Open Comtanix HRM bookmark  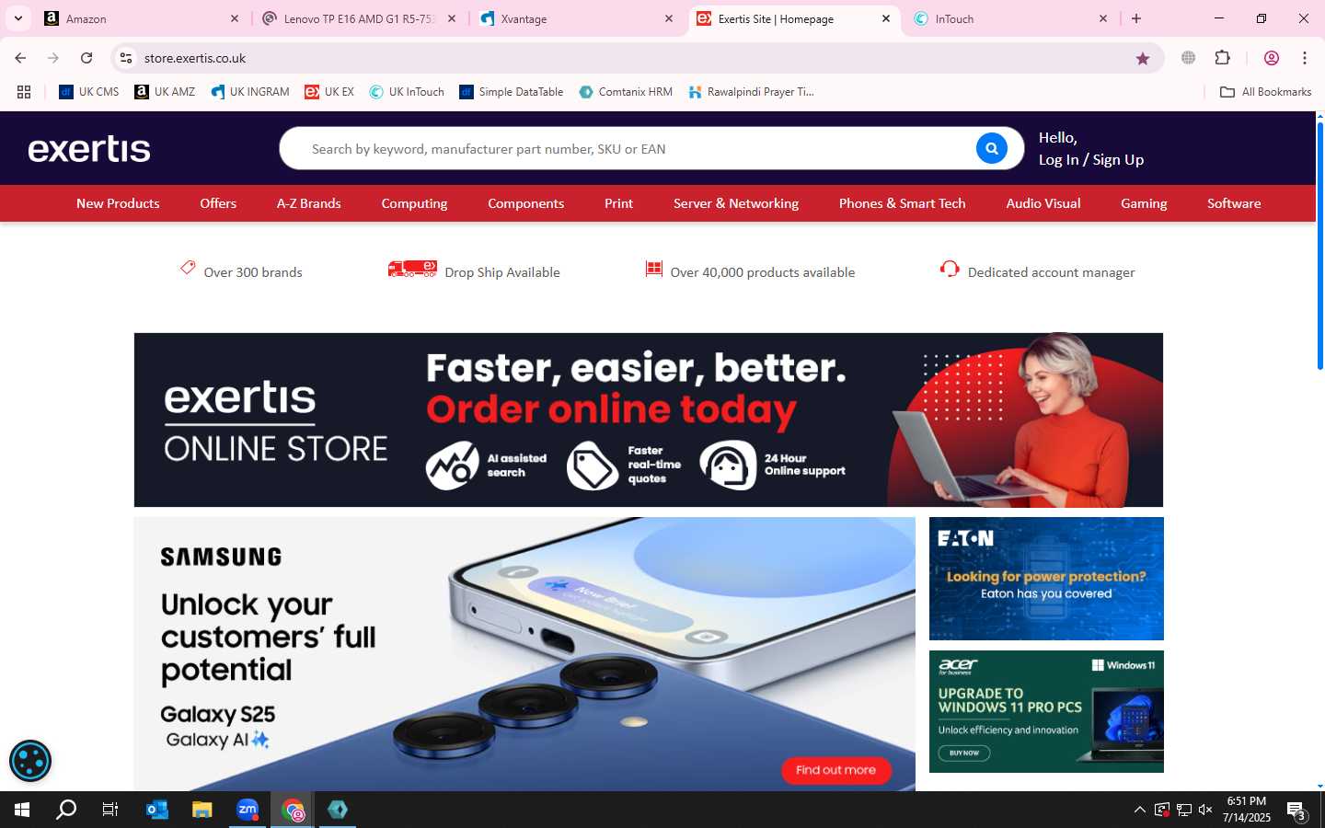coord(626,92)
